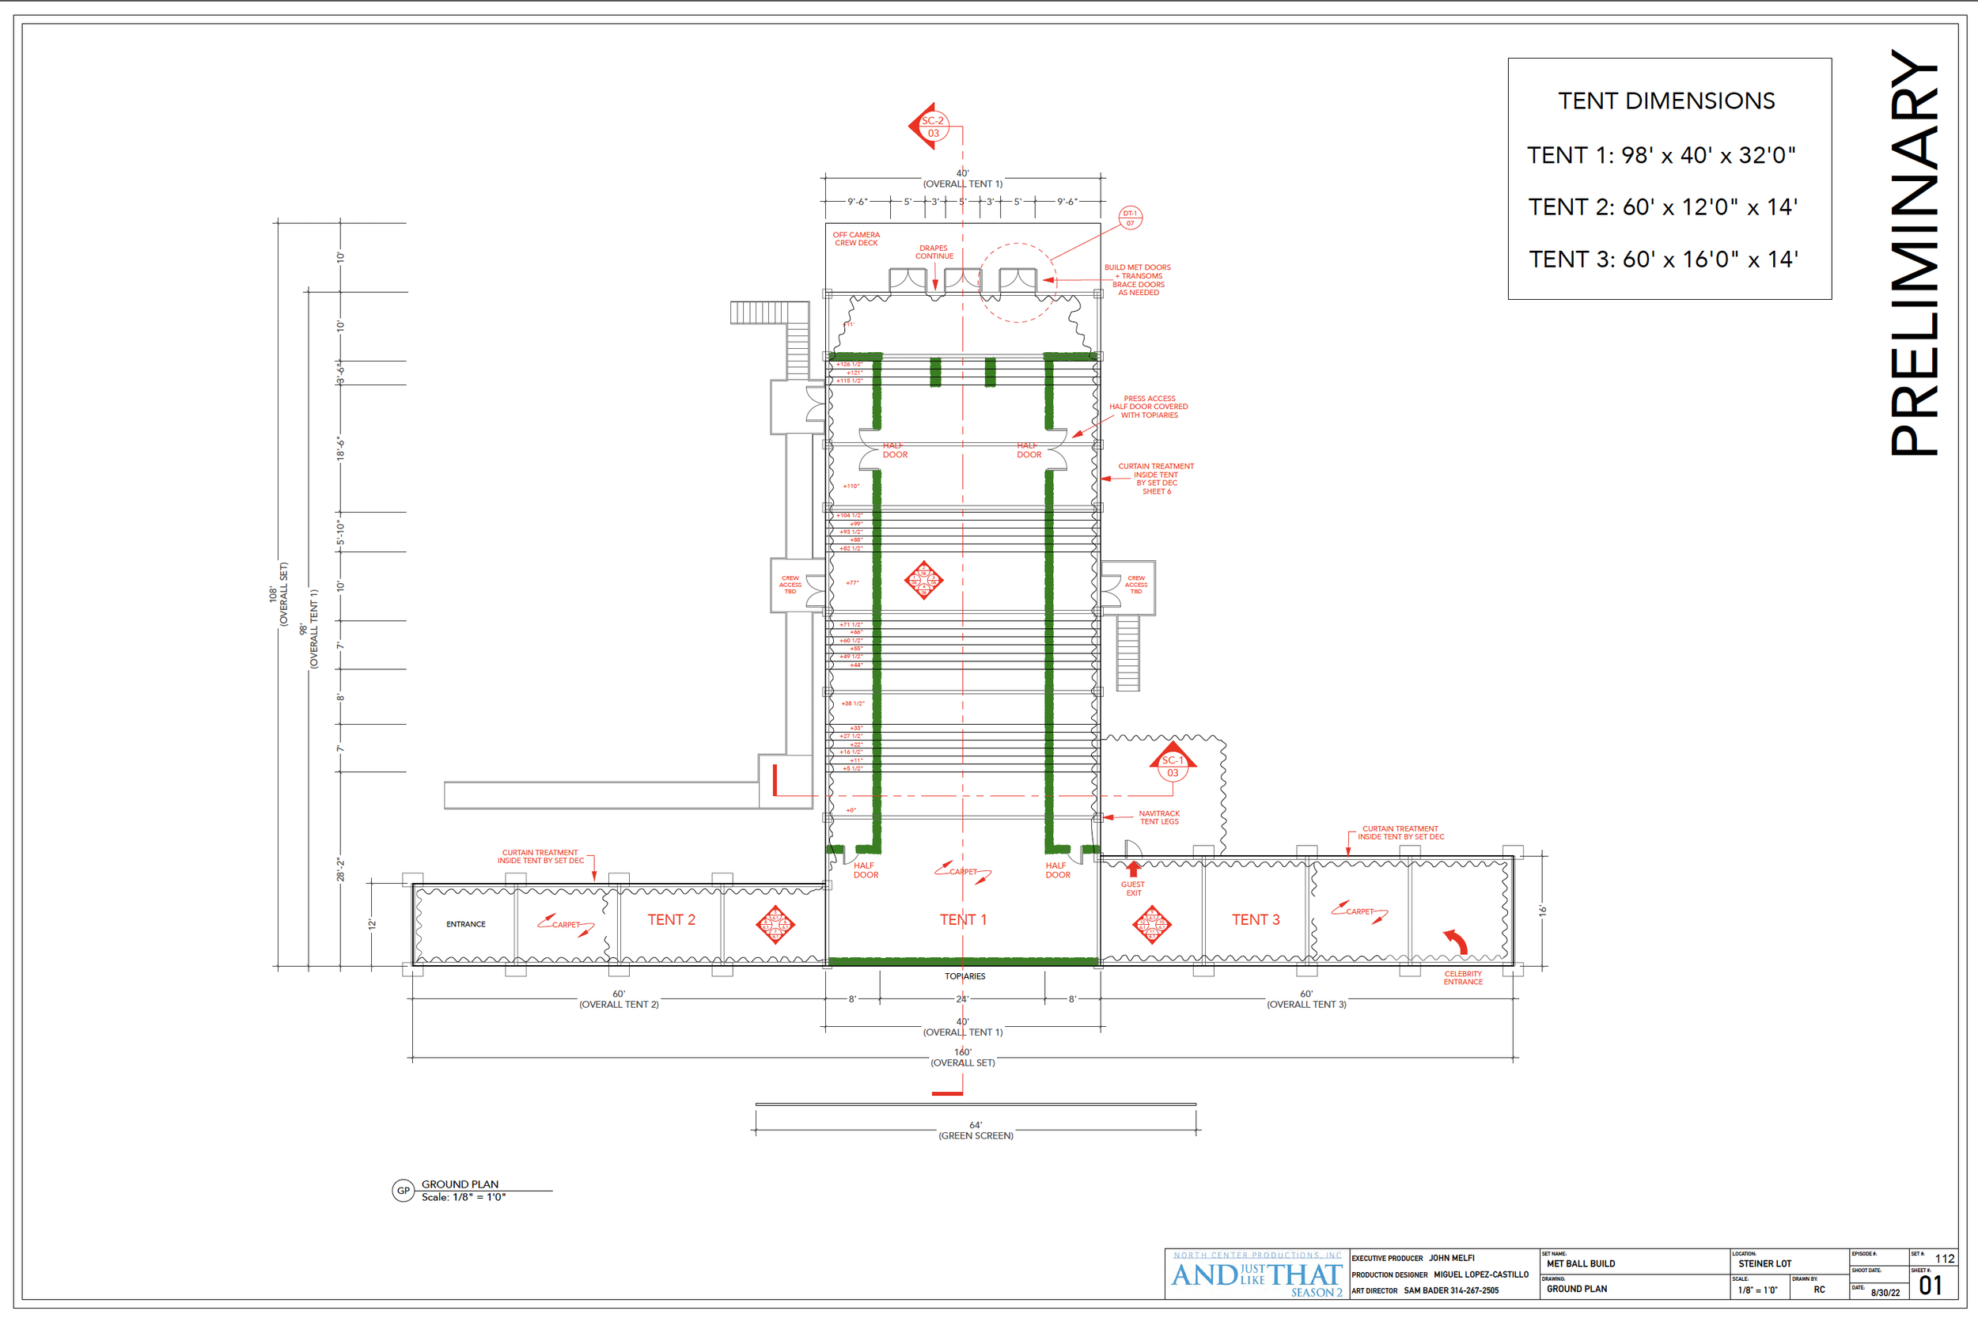Viewport: 1978px width, 1322px height.
Task: Click the TENT DIMENSIONS heading in legend box
Action: (x=1666, y=101)
